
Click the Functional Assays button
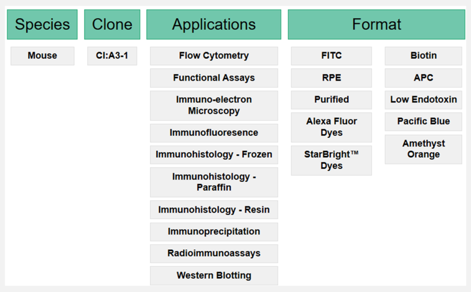point(214,78)
